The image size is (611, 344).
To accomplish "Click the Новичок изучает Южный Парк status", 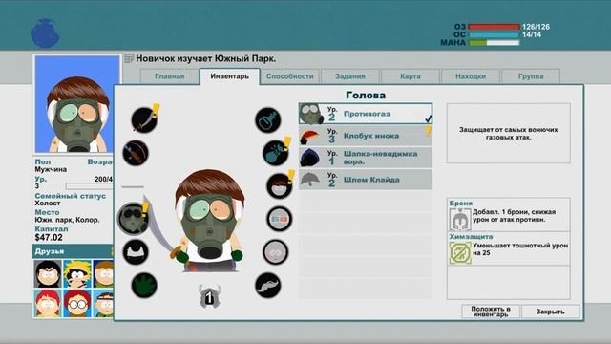I will pyautogui.click(x=206, y=59).
